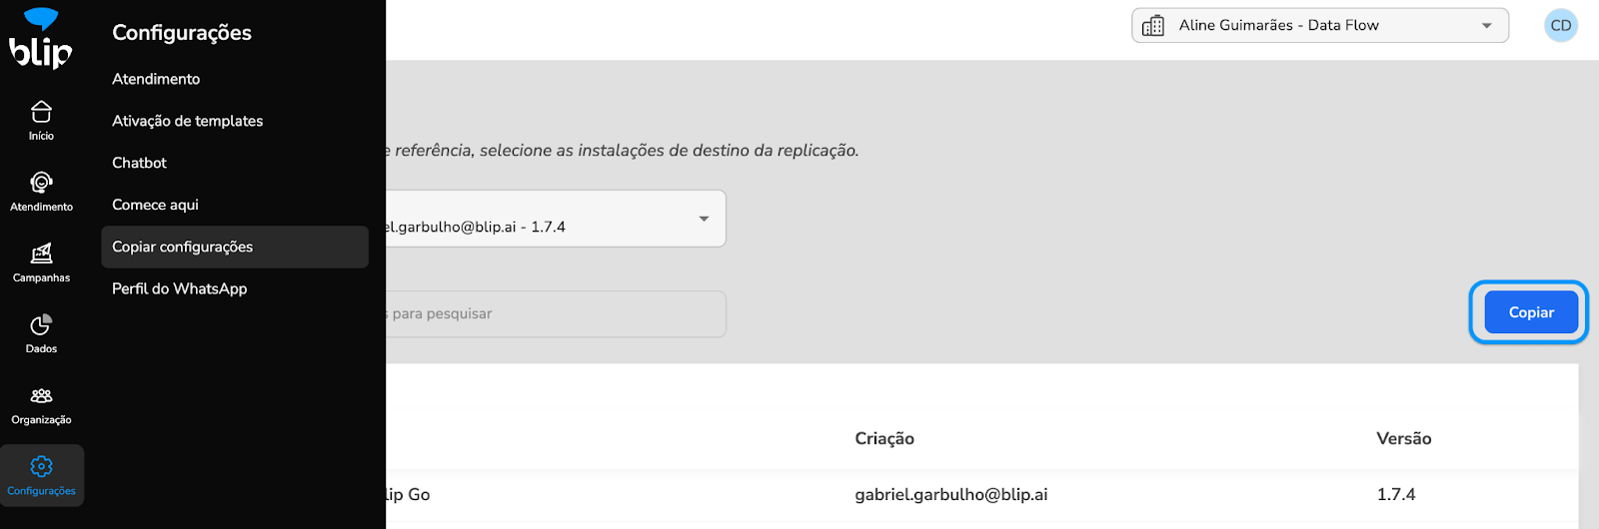Select Chatbot settings menu item

pyautogui.click(x=140, y=163)
